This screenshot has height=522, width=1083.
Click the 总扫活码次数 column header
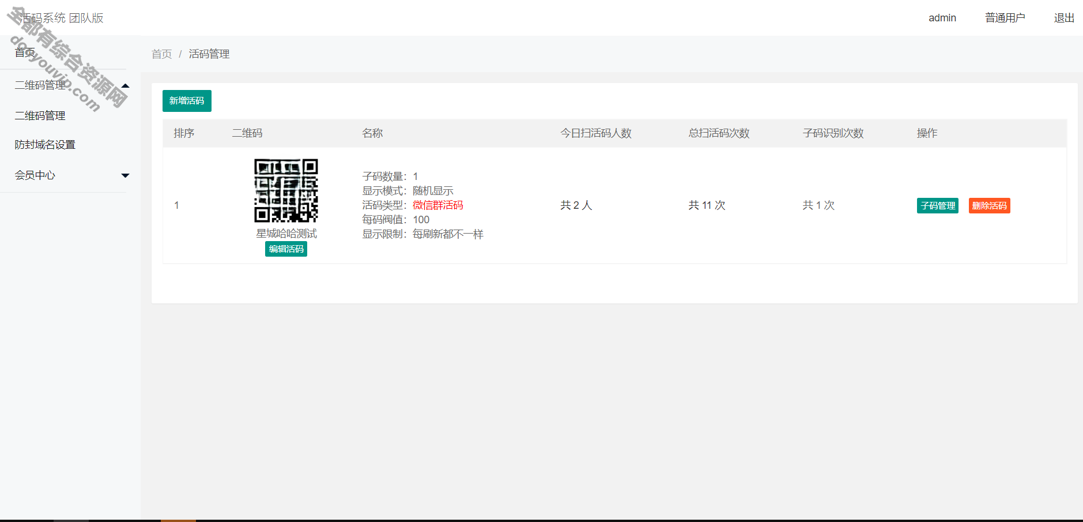click(719, 133)
